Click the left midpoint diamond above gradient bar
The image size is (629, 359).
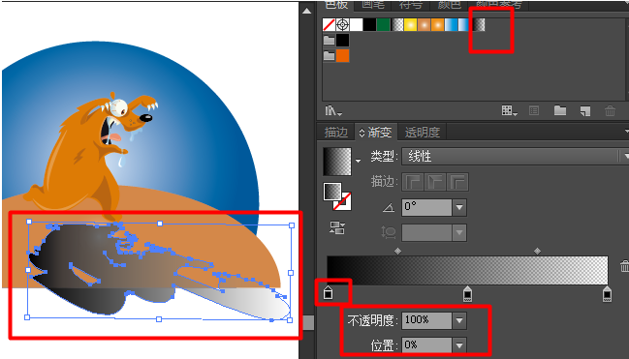click(x=397, y=252)
